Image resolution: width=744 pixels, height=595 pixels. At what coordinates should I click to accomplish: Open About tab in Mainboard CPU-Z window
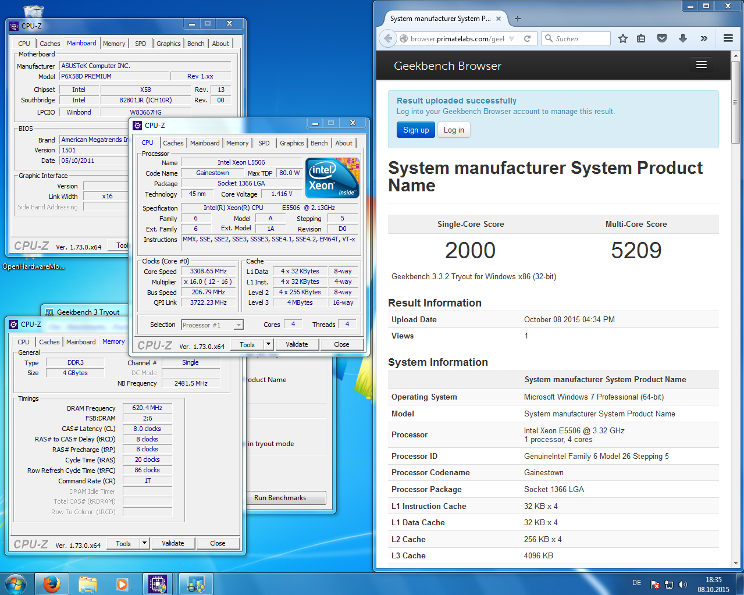pos(220,44)
